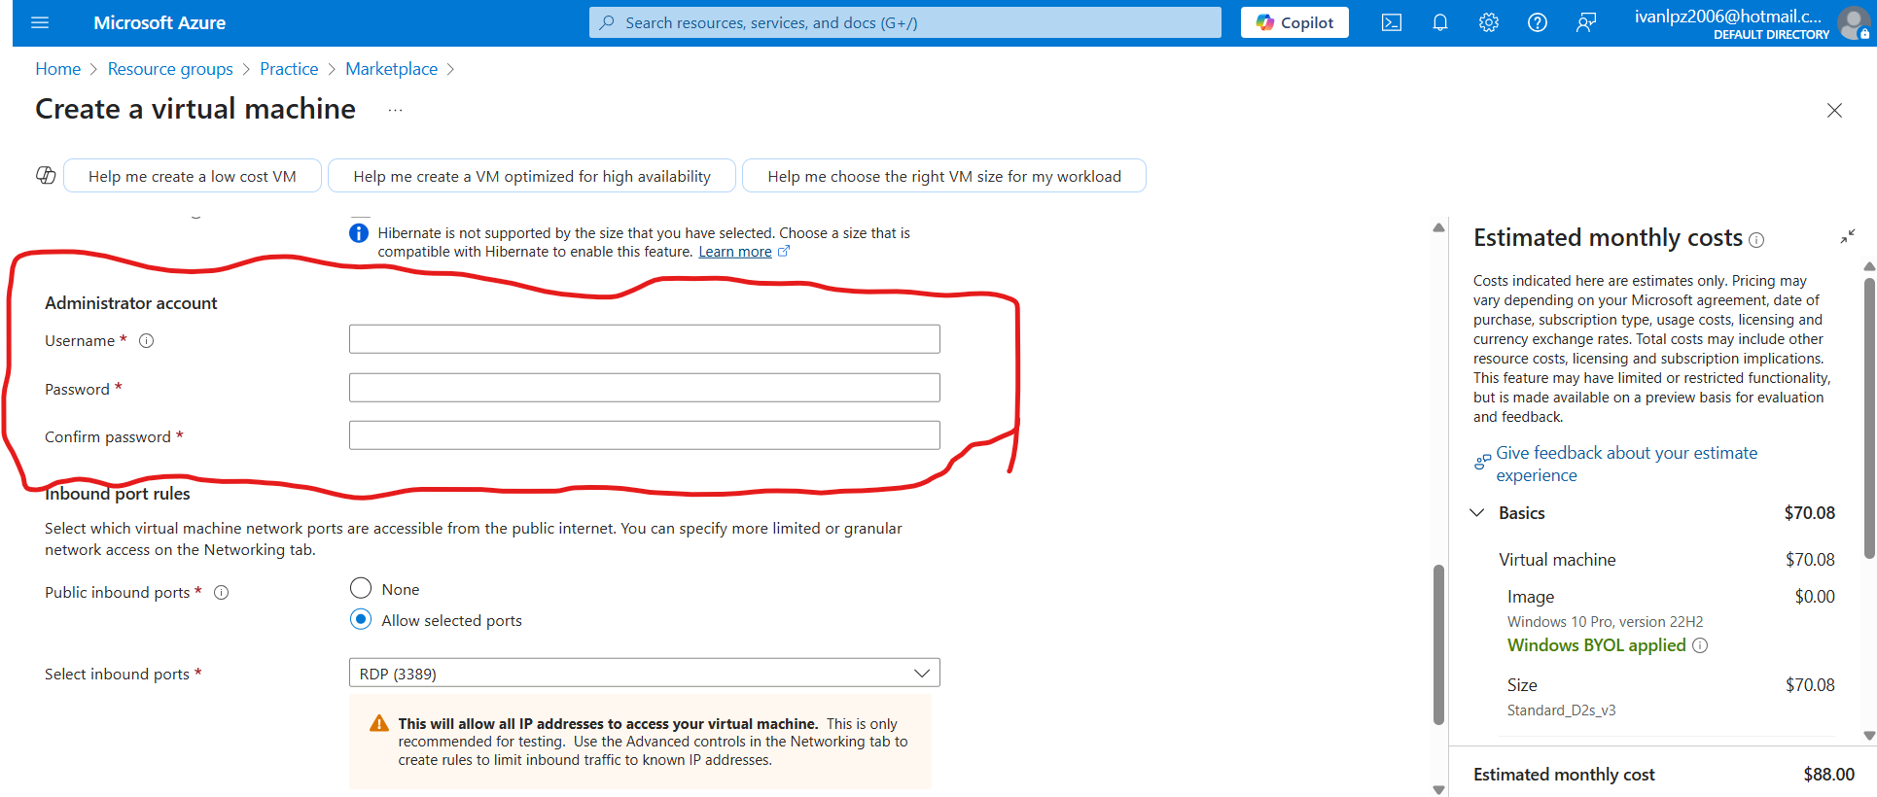Click Help me create a low cost VM
Image resolution: width=1877 pixels, height=797 pixels.
[193, 176]
